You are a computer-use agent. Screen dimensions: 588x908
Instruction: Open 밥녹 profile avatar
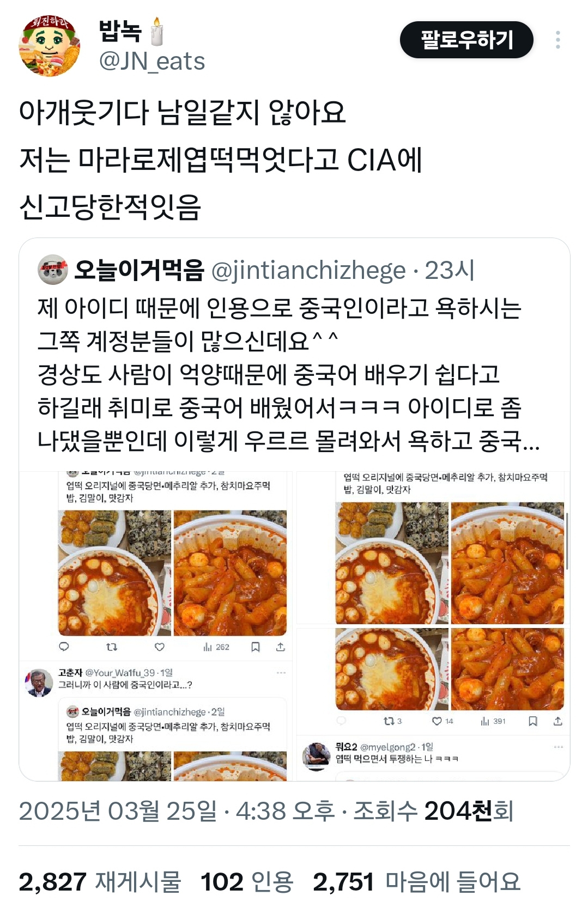(x=50, y=46)
